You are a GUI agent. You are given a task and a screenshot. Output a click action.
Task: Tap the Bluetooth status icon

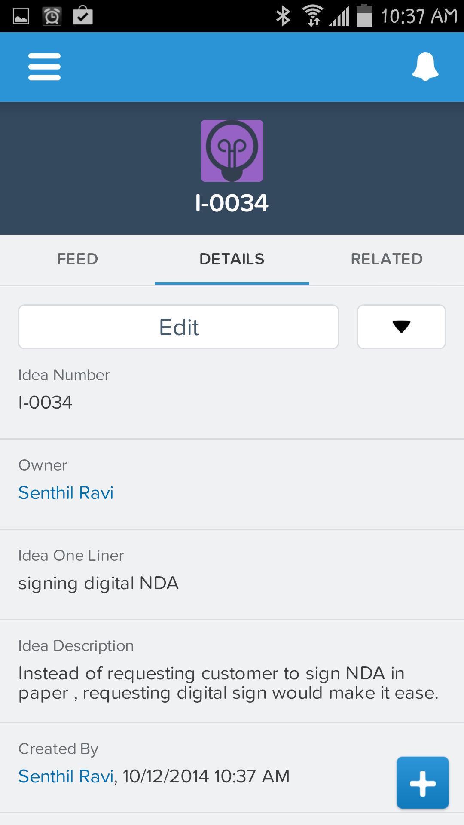pyautogui.click(x=283, y=16)
